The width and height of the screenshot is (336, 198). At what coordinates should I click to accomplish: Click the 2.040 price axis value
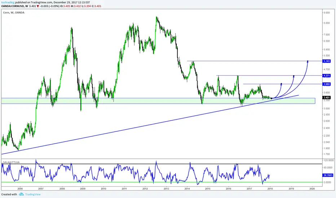327,142
